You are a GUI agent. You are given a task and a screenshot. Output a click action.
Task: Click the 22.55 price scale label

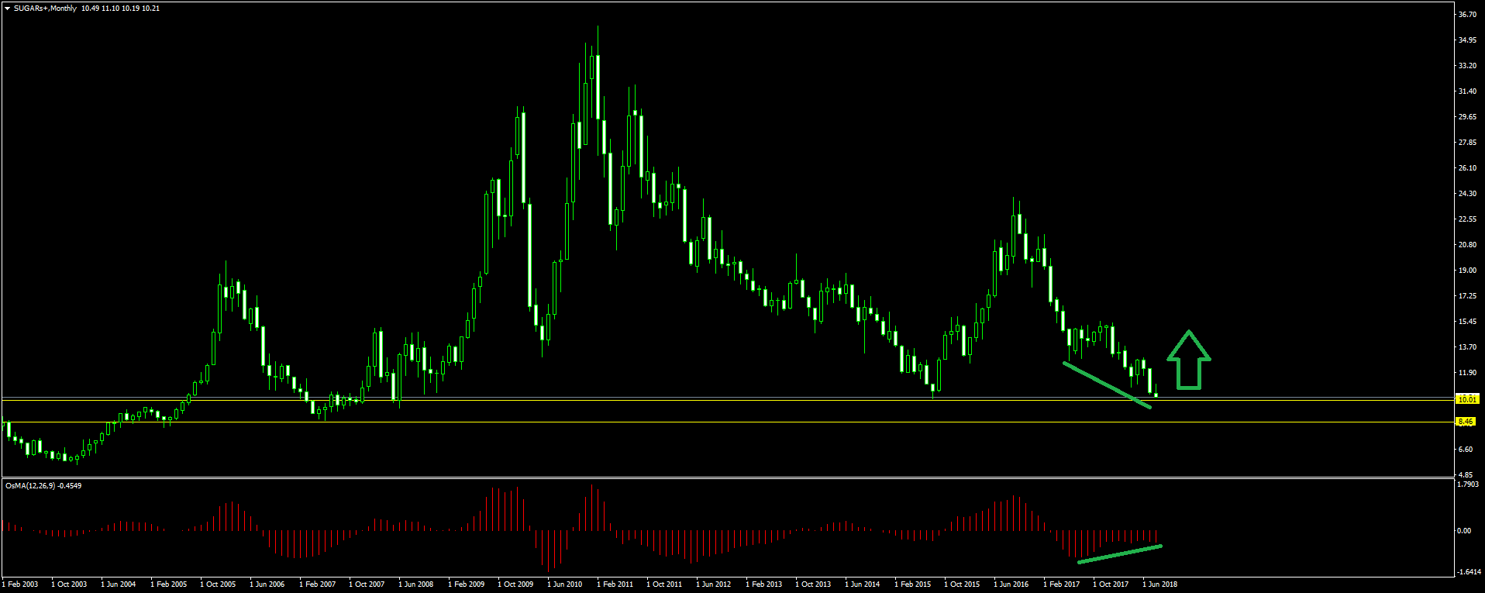(x=1467, y=219)
